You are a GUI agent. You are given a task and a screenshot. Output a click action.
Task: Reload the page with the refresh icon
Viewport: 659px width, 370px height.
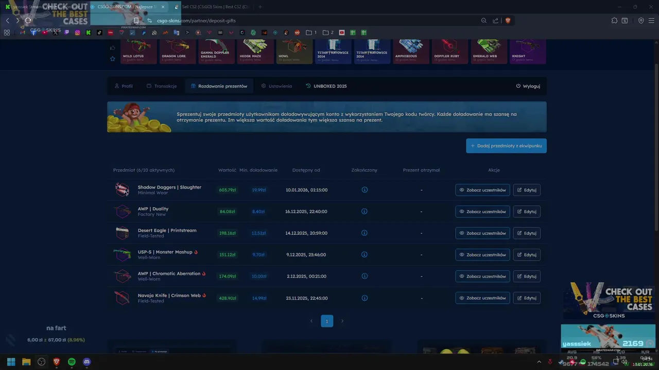(28, 21)
